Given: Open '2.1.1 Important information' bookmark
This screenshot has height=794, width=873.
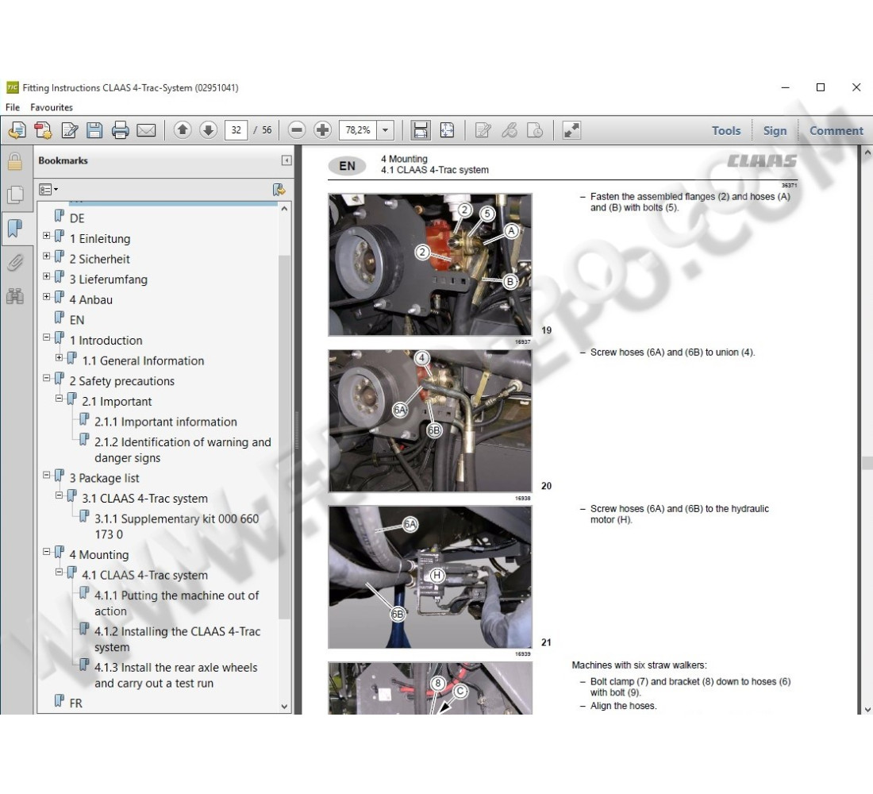Looking at the screenshot, I should (165, 422).
